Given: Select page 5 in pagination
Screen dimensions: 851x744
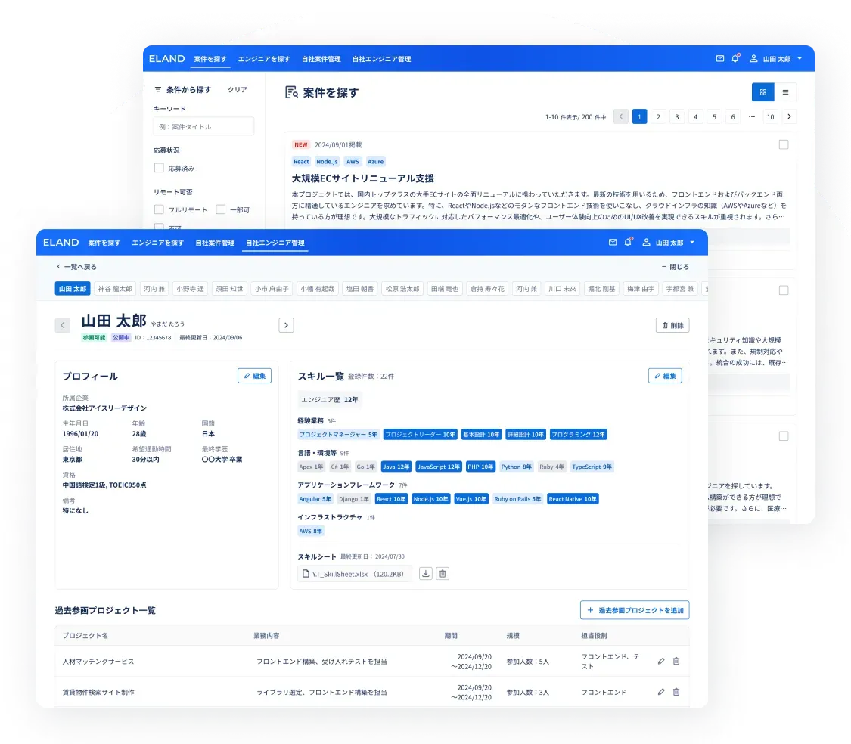Looking at the screenshot, I should pyautogui.click(x=714, y=116).
